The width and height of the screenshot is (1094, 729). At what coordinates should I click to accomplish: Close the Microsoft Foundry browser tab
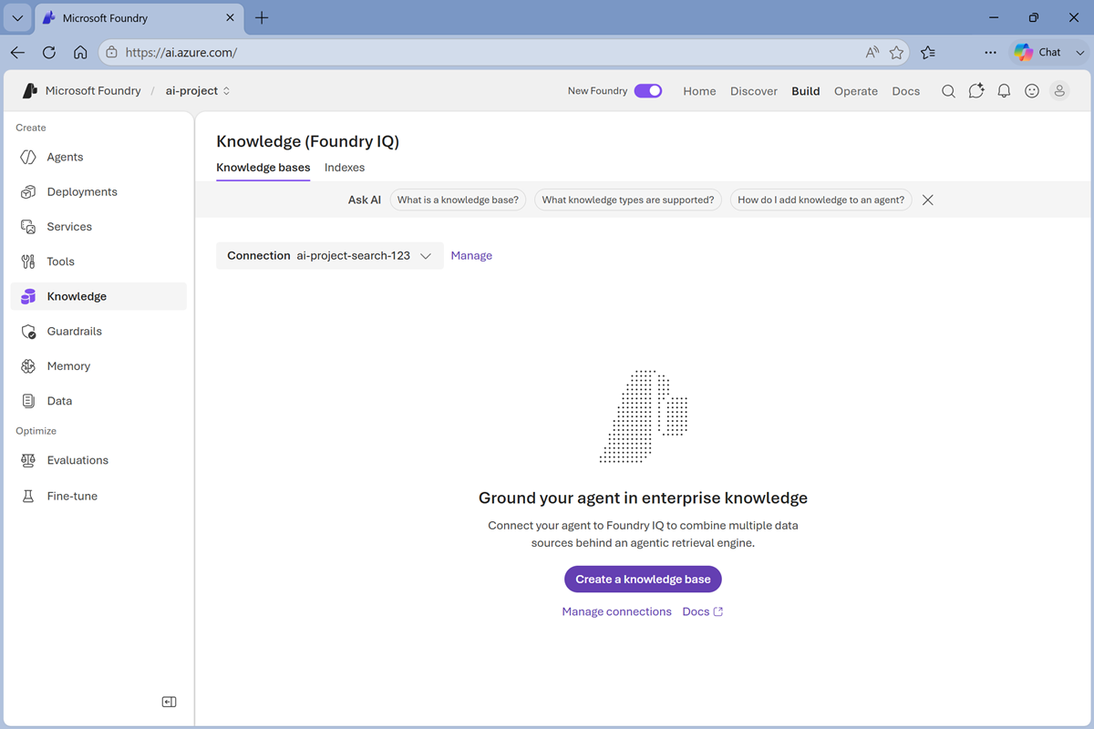[x=231, y=17]
